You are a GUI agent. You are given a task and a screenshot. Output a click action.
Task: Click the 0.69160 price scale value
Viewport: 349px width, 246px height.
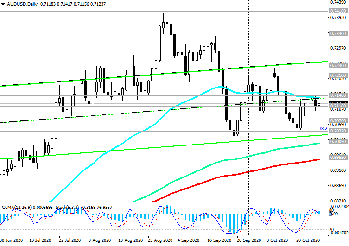click(338, 170)
